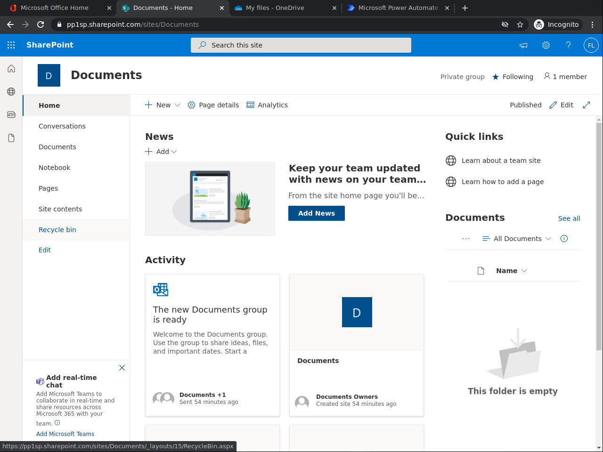
Task: Bookmark this page with star icon
Action: pos(520,24)
